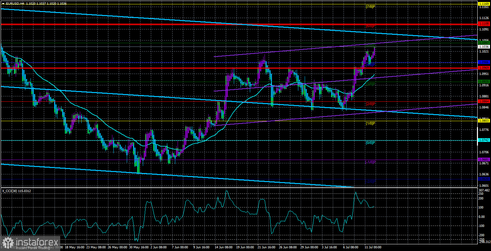
Task: Click the 1.0776 price scale value
Action: click(484, 130)
